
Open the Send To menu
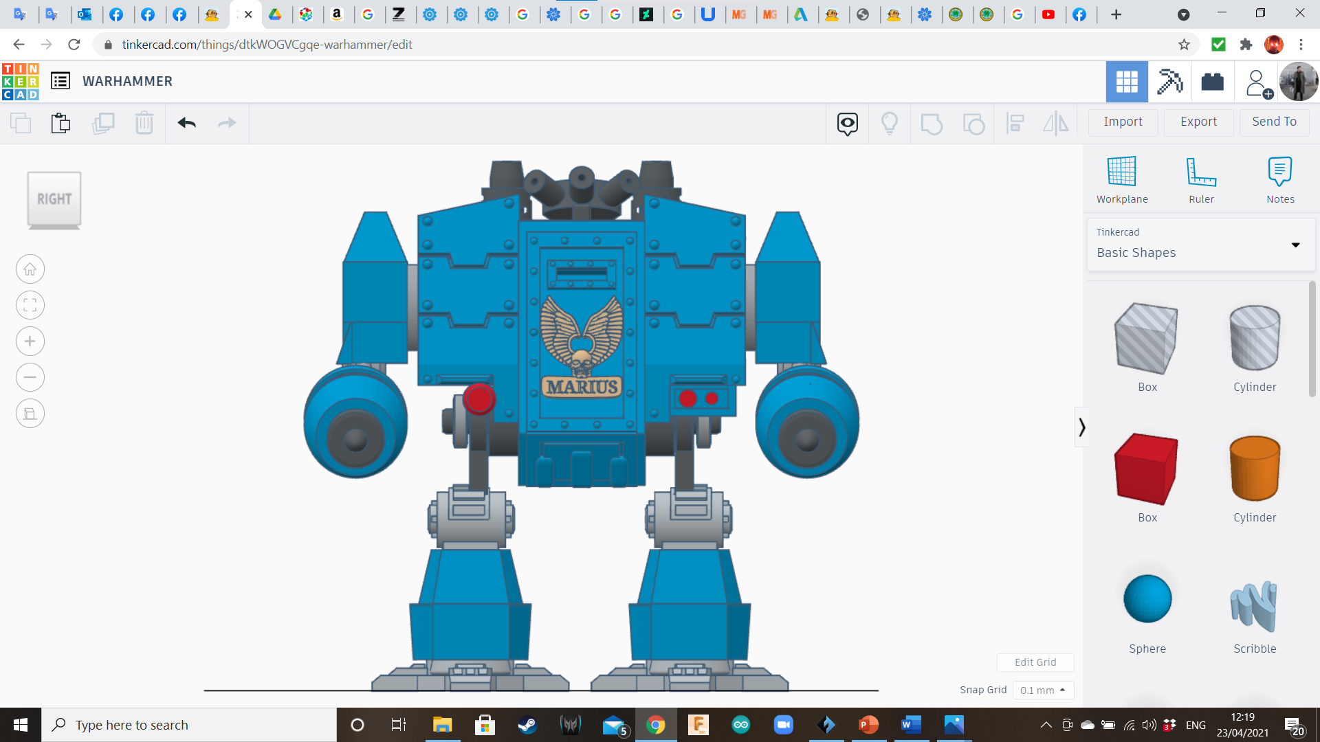click(x=1274, y=122)
